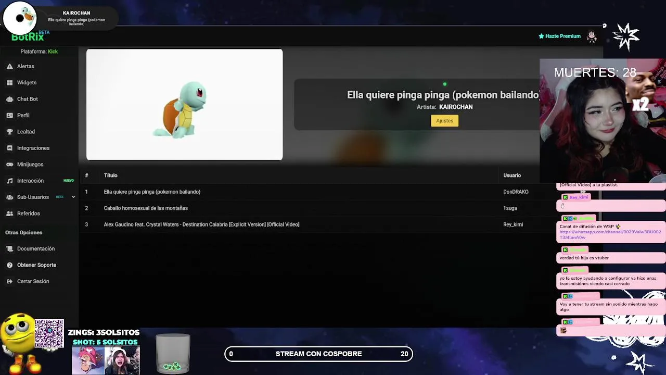The width and height of the screenshot is (666, 375).
Task: Click the Otras Opciones section heading
Action: [23, 233]
